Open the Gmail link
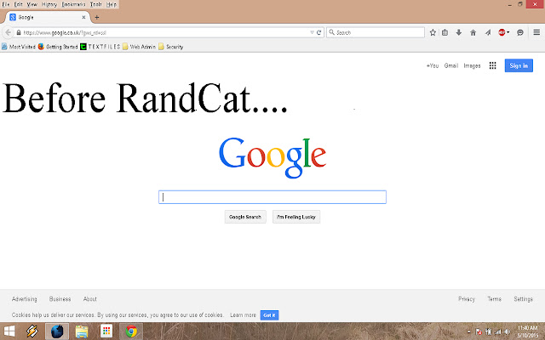 tap(451, 65)
